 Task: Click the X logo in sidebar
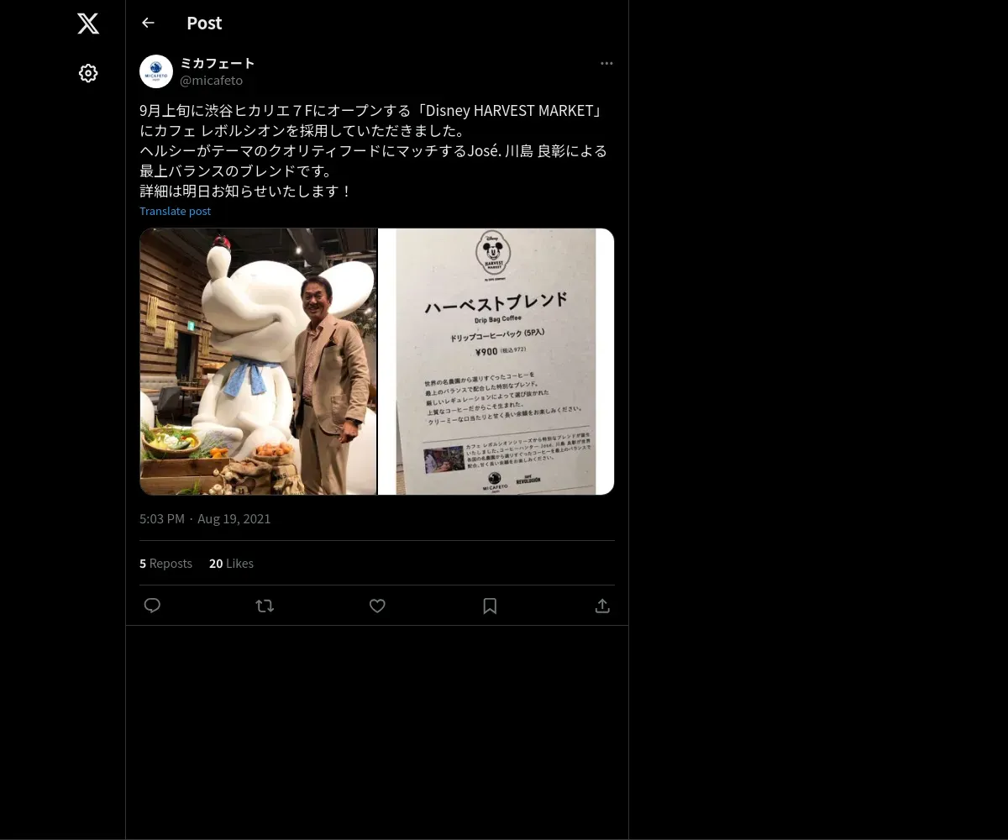pyautogui.click(x=88, y=24)
